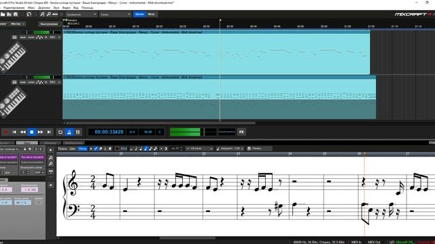Open the note snap dropdown in editor
This screenshot has height=244, width=435.
tap(199, 149)
